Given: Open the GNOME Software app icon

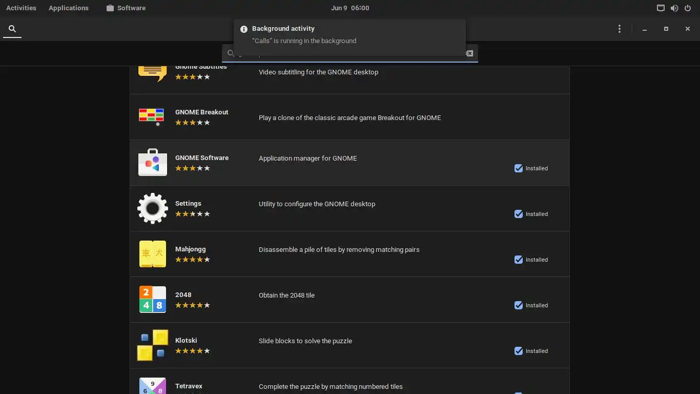Looking at the screenshot, I should pyautogui.click(x=153, y=163).
